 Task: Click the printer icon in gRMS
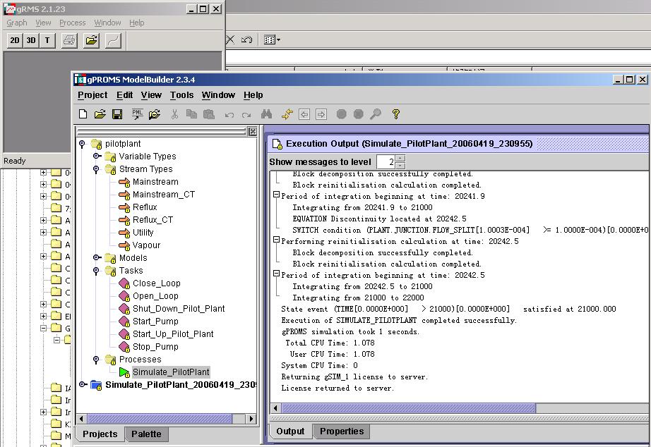[x=69, y=40]
